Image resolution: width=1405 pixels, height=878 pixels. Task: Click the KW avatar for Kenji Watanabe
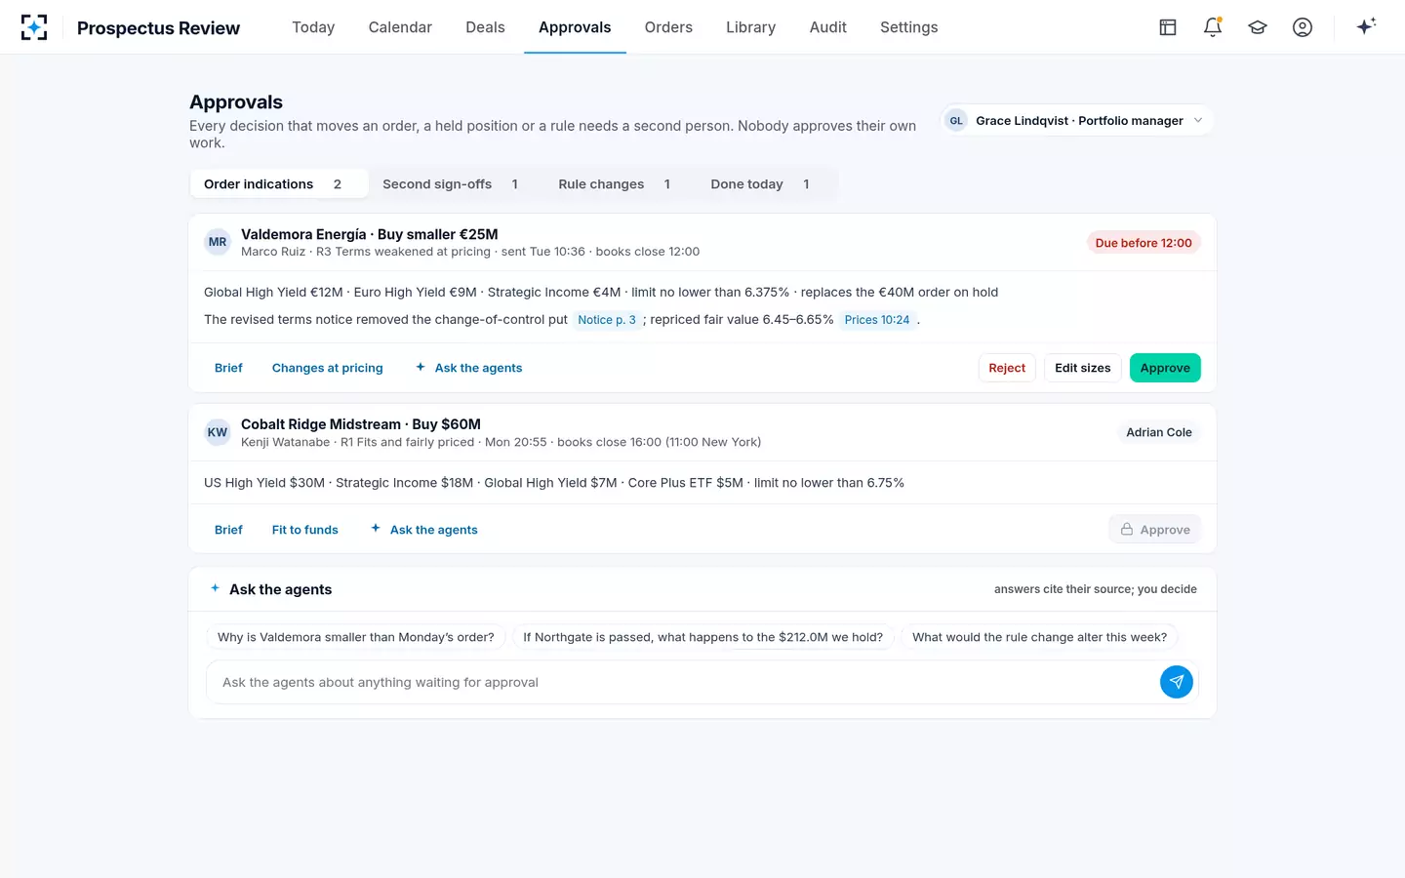[218, 432]
